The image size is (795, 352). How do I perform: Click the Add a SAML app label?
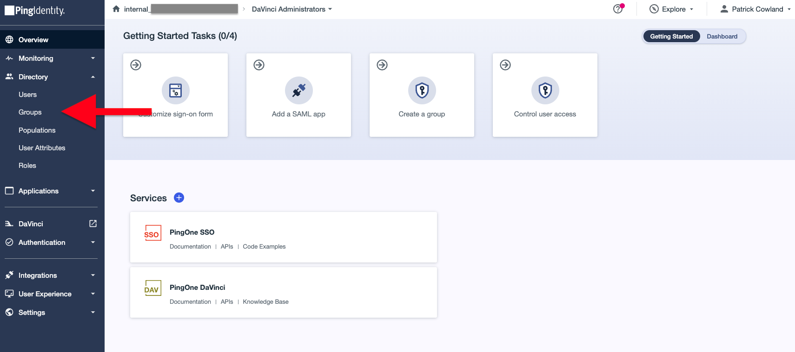[298, 114]
